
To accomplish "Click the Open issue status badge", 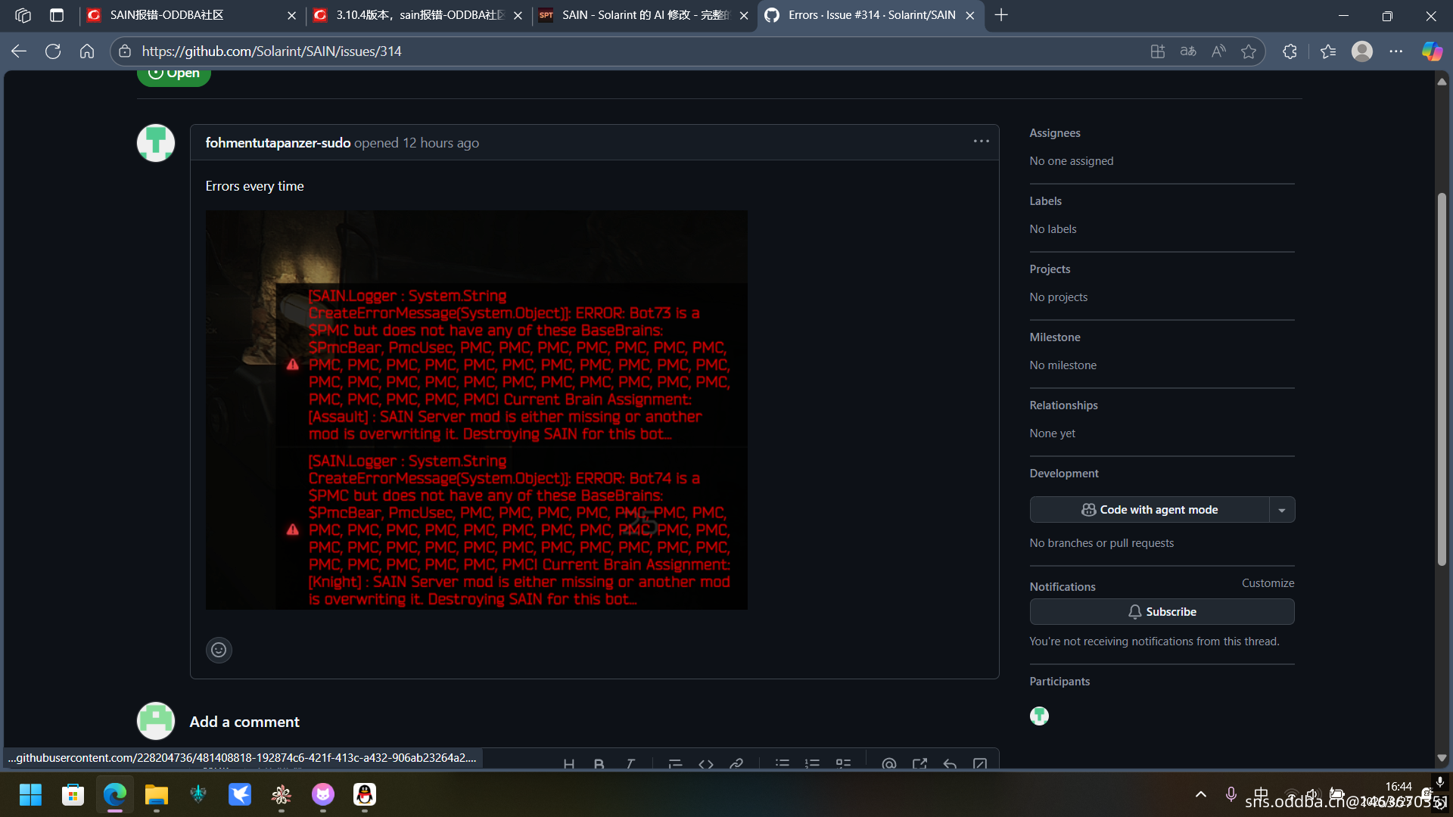I will point(174,75).
